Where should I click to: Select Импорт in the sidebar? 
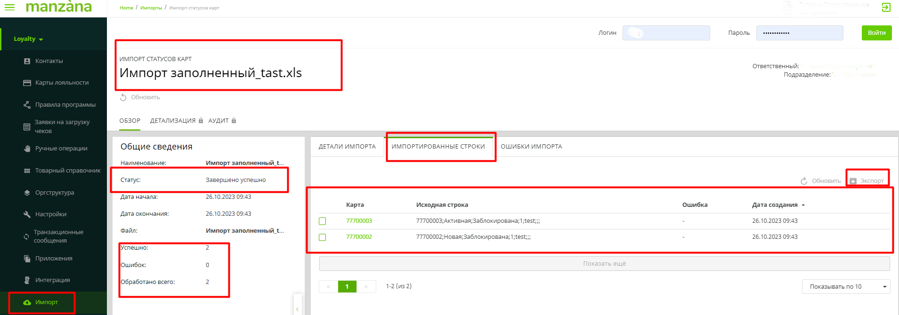[46, 302]
